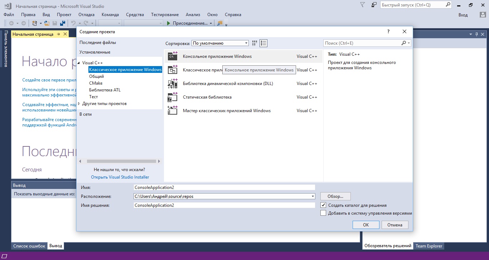Click the Консольное приложение Windows template icon
Screen dimensions: 489x260
[x=173, y=56]
